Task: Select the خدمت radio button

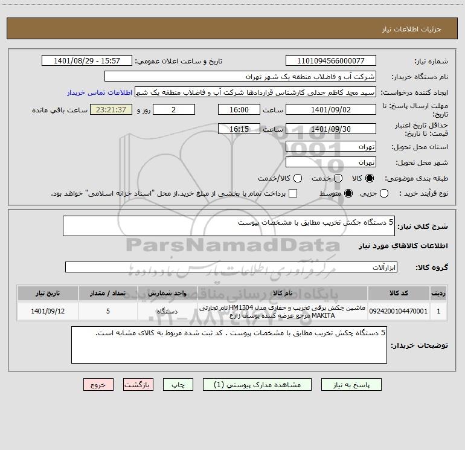Action: 338,178
